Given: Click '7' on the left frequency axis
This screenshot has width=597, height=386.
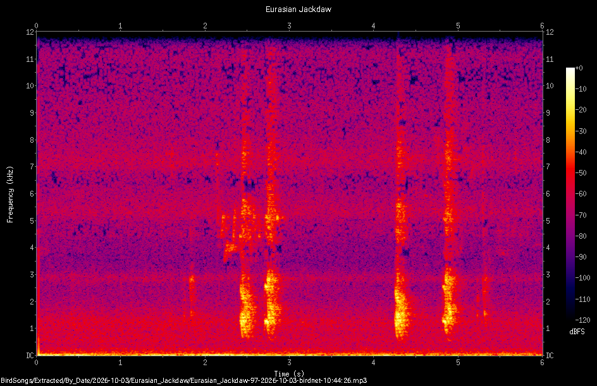Looking at the screenshot, I should coord(32,167).
